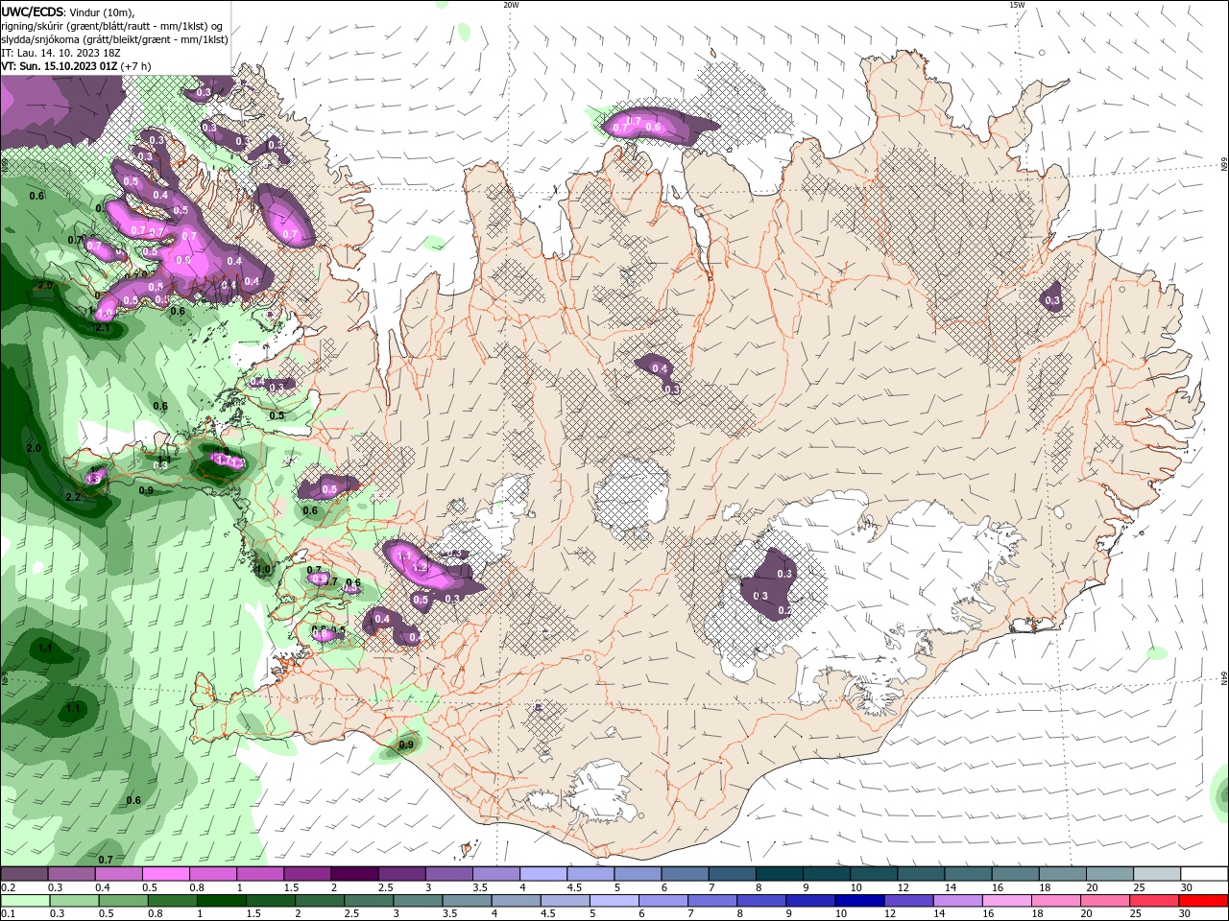
Task: Pick the light pink 16 rain-scale swatch
Action: pyautogui.click(x=1007, y=901)
